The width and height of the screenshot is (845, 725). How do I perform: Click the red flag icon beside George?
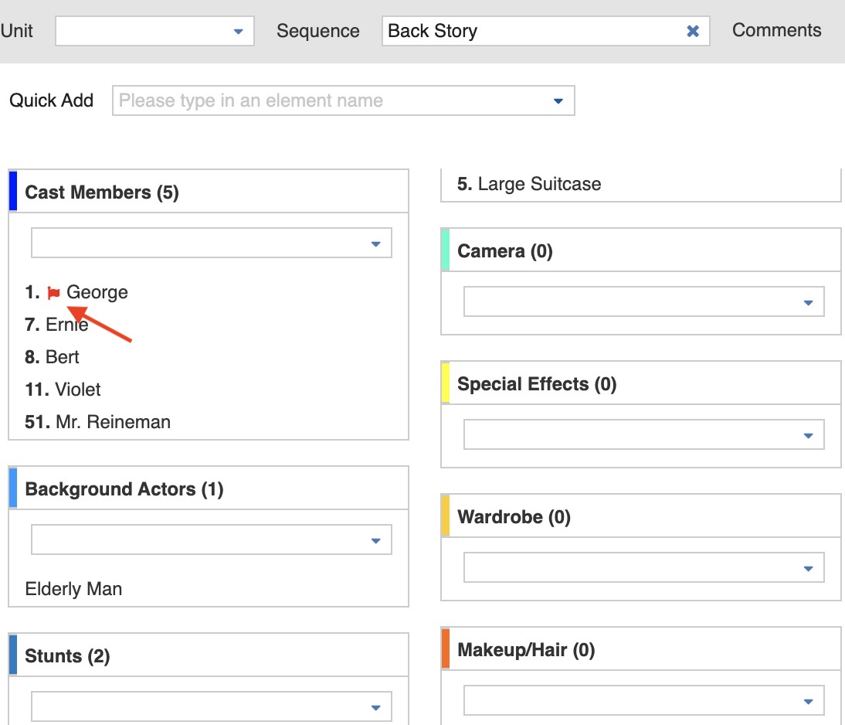[x=53, y=293]
